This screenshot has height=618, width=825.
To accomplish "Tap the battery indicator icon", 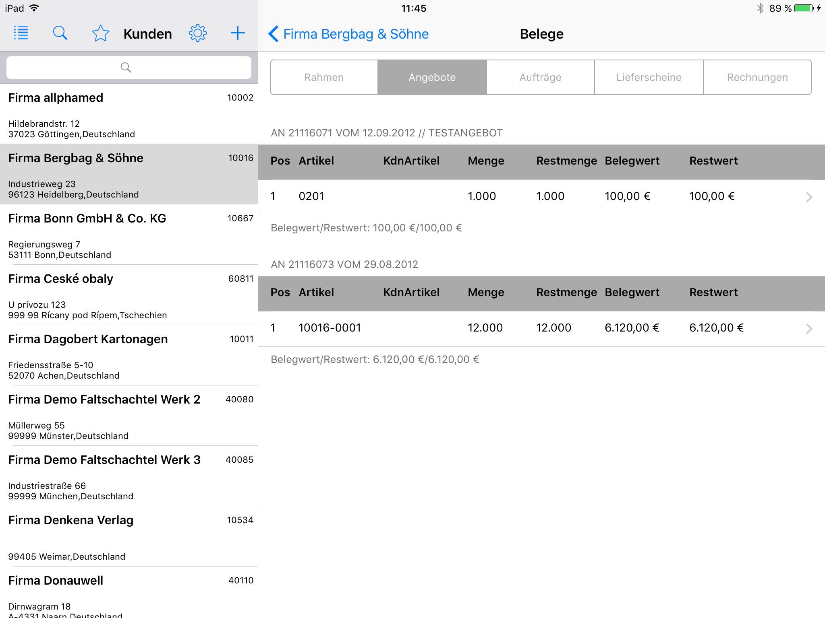I will click(x=804, y=8).
